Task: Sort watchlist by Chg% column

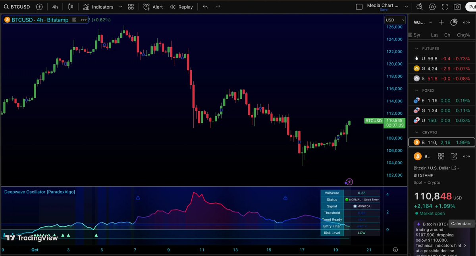Action: [x=463, y=35]
